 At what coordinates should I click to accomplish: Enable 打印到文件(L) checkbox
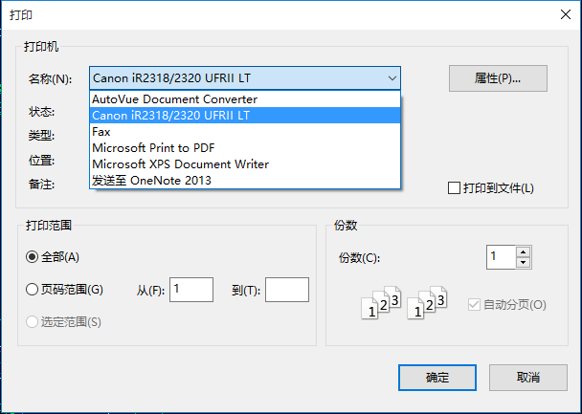point(455,188)
